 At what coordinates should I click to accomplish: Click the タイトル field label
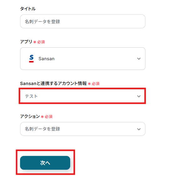[x=28, y=9]
